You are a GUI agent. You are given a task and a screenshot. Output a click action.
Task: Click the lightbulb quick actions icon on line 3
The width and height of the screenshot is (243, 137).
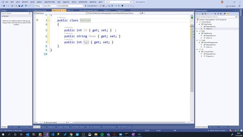pyautogui.click(x=37, y=20)
